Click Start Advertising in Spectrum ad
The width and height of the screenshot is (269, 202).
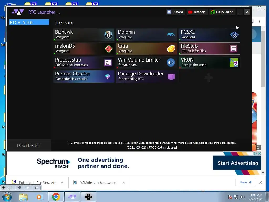pos(237,163)
